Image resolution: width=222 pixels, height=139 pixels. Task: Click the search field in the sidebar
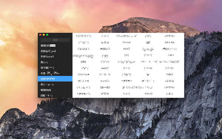click(55, 40)
